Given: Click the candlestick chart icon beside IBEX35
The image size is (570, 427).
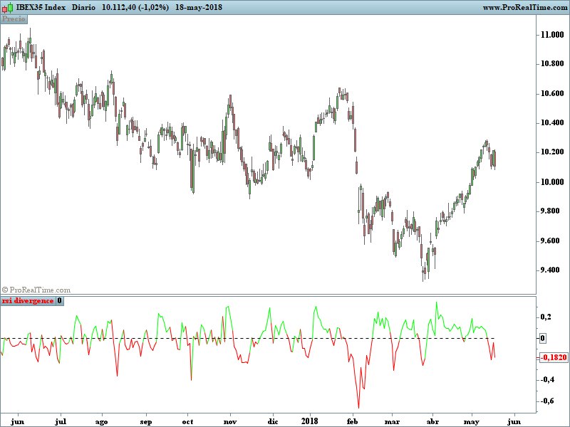Looking at the screenshot, I should click(8, 7).
